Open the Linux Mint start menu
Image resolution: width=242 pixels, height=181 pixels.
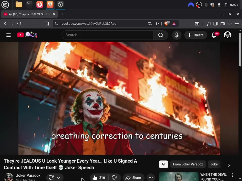pos(5,5)
